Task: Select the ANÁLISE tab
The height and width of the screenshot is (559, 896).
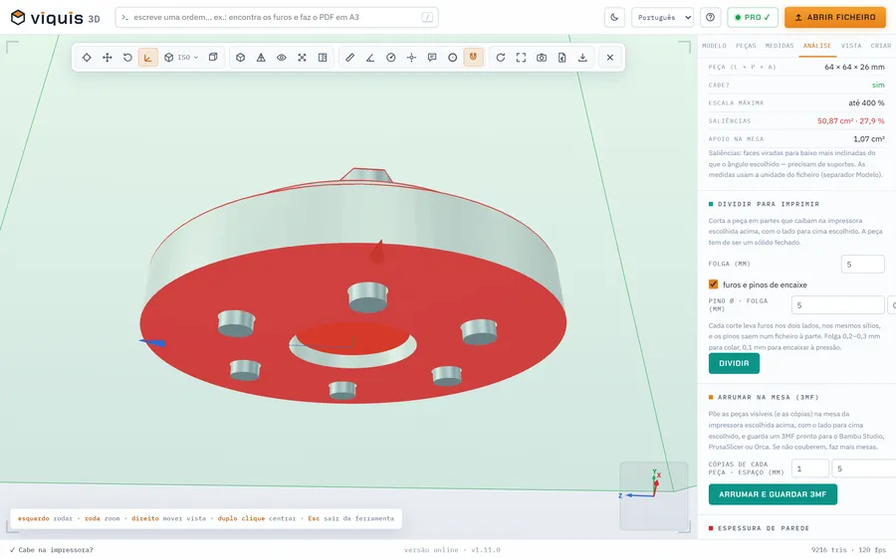Action: point(817,46)
